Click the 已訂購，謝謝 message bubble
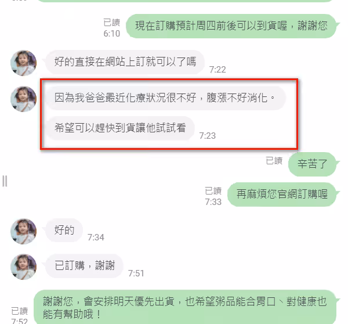Screen dimensions: 348x324 coord(84,266)
